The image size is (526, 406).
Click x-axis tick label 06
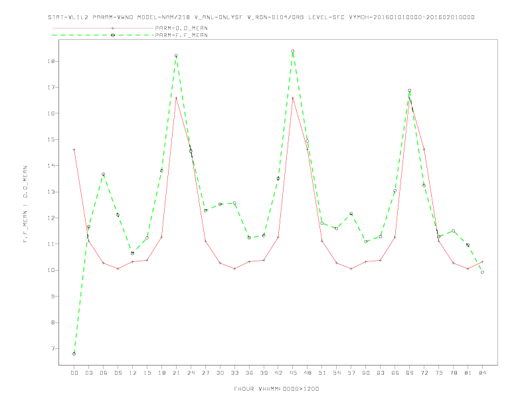104,373
